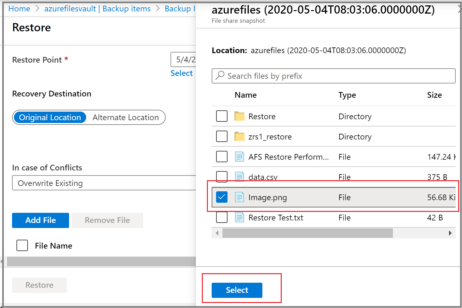Select Original Location destination

coord(49,117)
